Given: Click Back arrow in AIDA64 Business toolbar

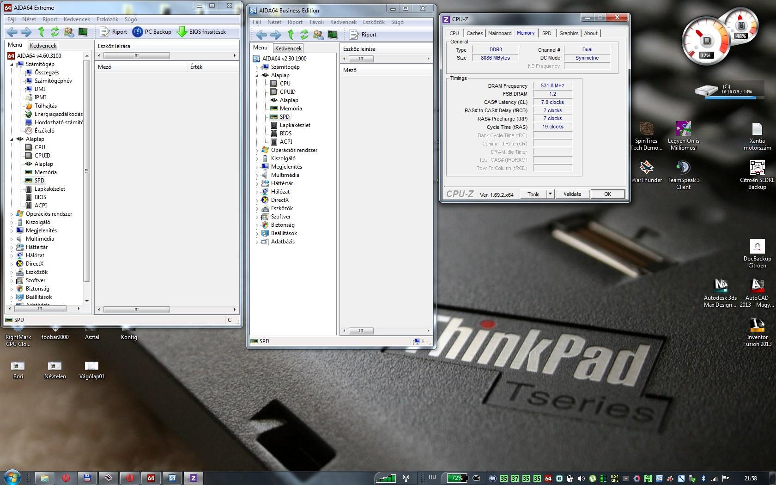Looking at the screenshot, I should tap(261, 35).
